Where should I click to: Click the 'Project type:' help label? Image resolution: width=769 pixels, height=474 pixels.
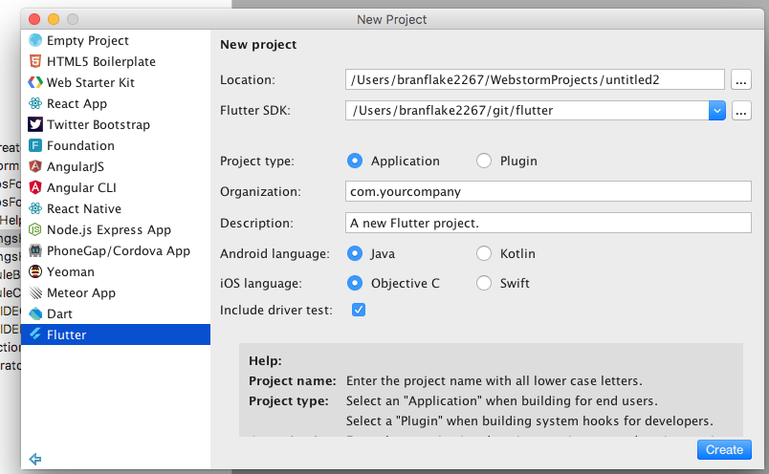(x=289, y=401)
